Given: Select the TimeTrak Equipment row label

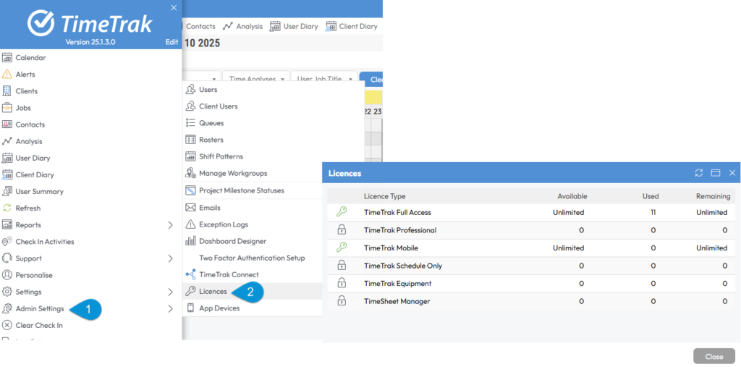Looking at the screenshot, I should [397, 284].
